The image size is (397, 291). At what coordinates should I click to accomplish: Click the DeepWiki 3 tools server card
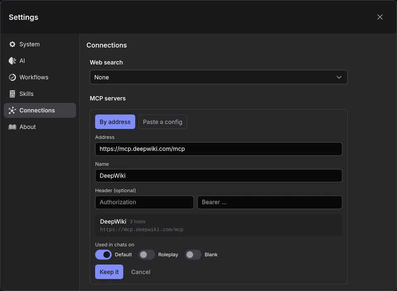218,225
